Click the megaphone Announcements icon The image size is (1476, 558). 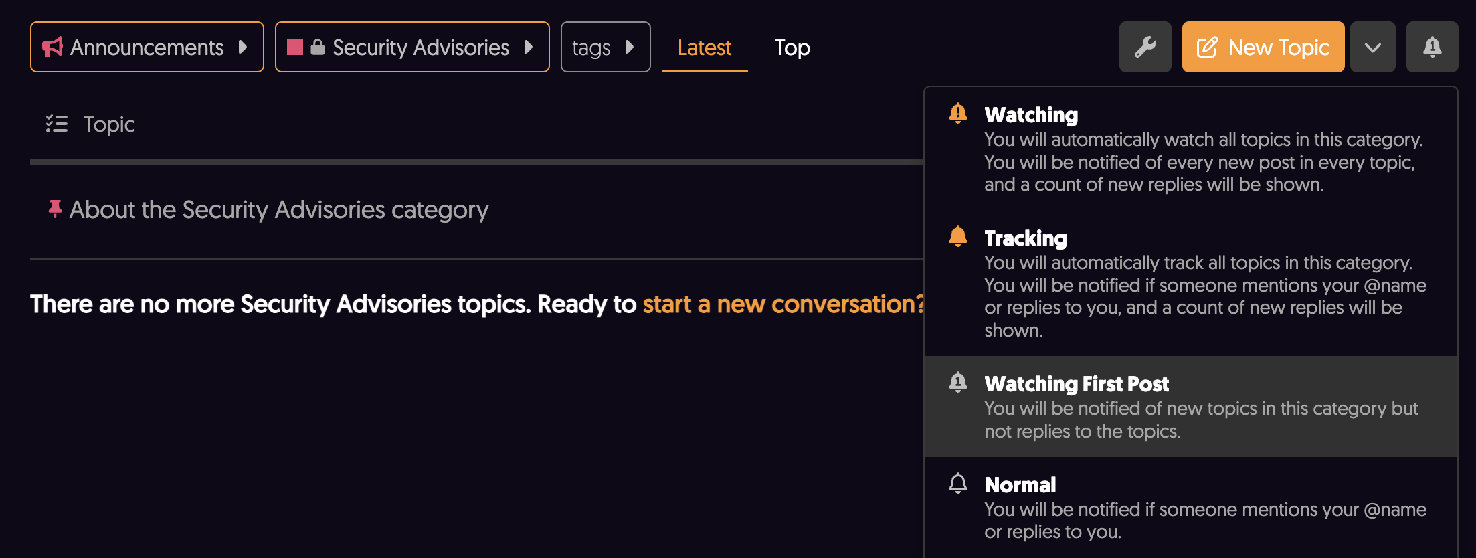coord(52,47)
